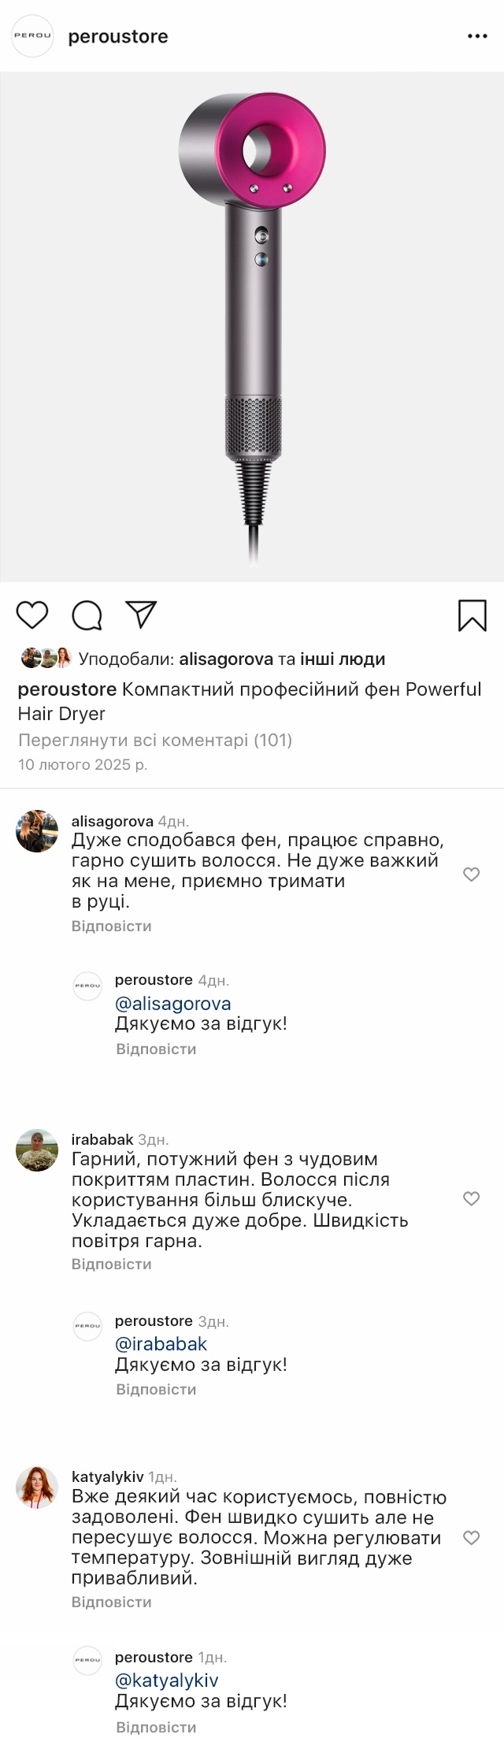Like alisagorova's comment with heart
The image size is (504, 1764).
(471, 874)
